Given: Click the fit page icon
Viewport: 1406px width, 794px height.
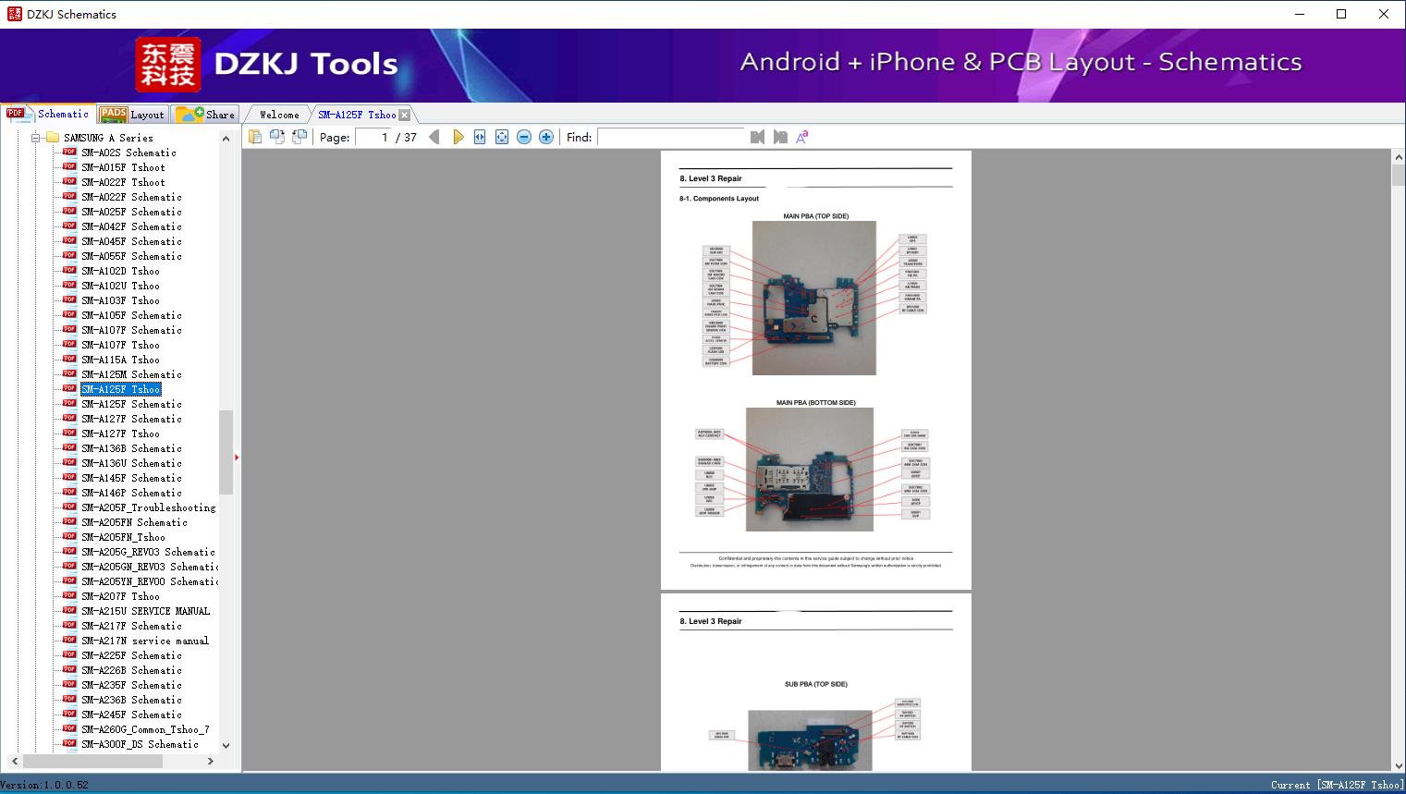Looking at the screenshot, I should pyautogui.click(x=502, y=137).
